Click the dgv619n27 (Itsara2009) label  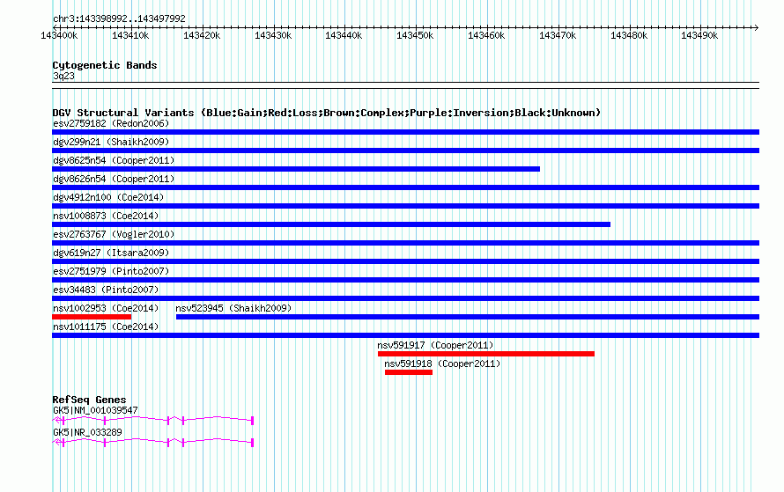111,253
